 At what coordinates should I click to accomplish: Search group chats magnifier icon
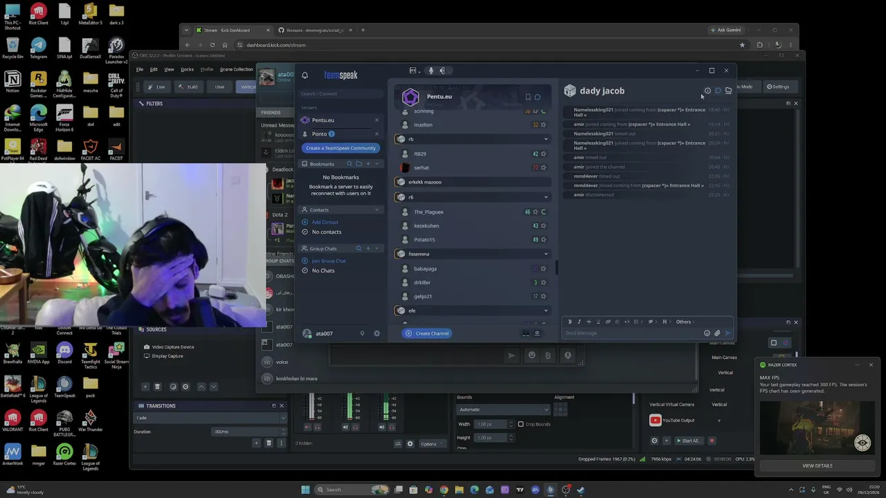[x=359, y=248]
